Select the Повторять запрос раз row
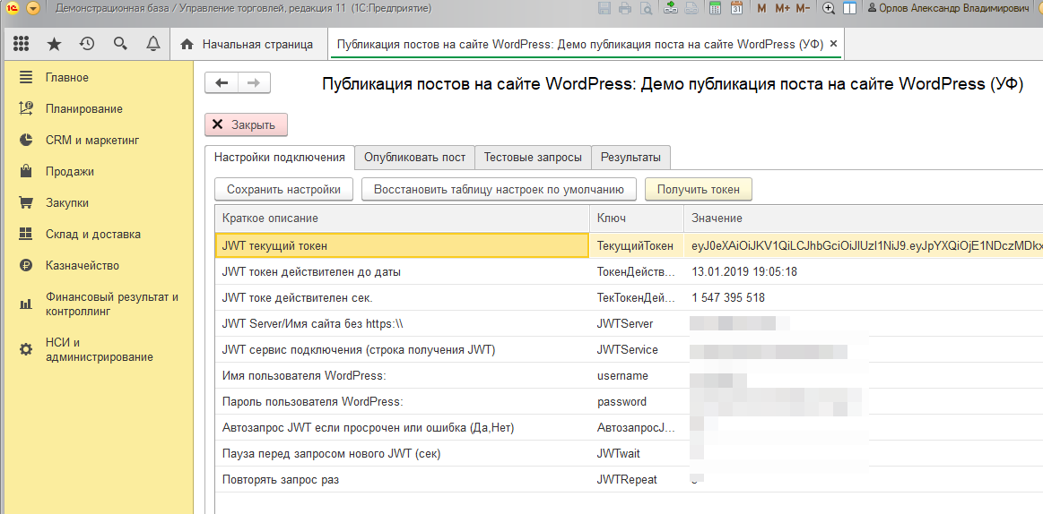 click(x=629, y=479)
